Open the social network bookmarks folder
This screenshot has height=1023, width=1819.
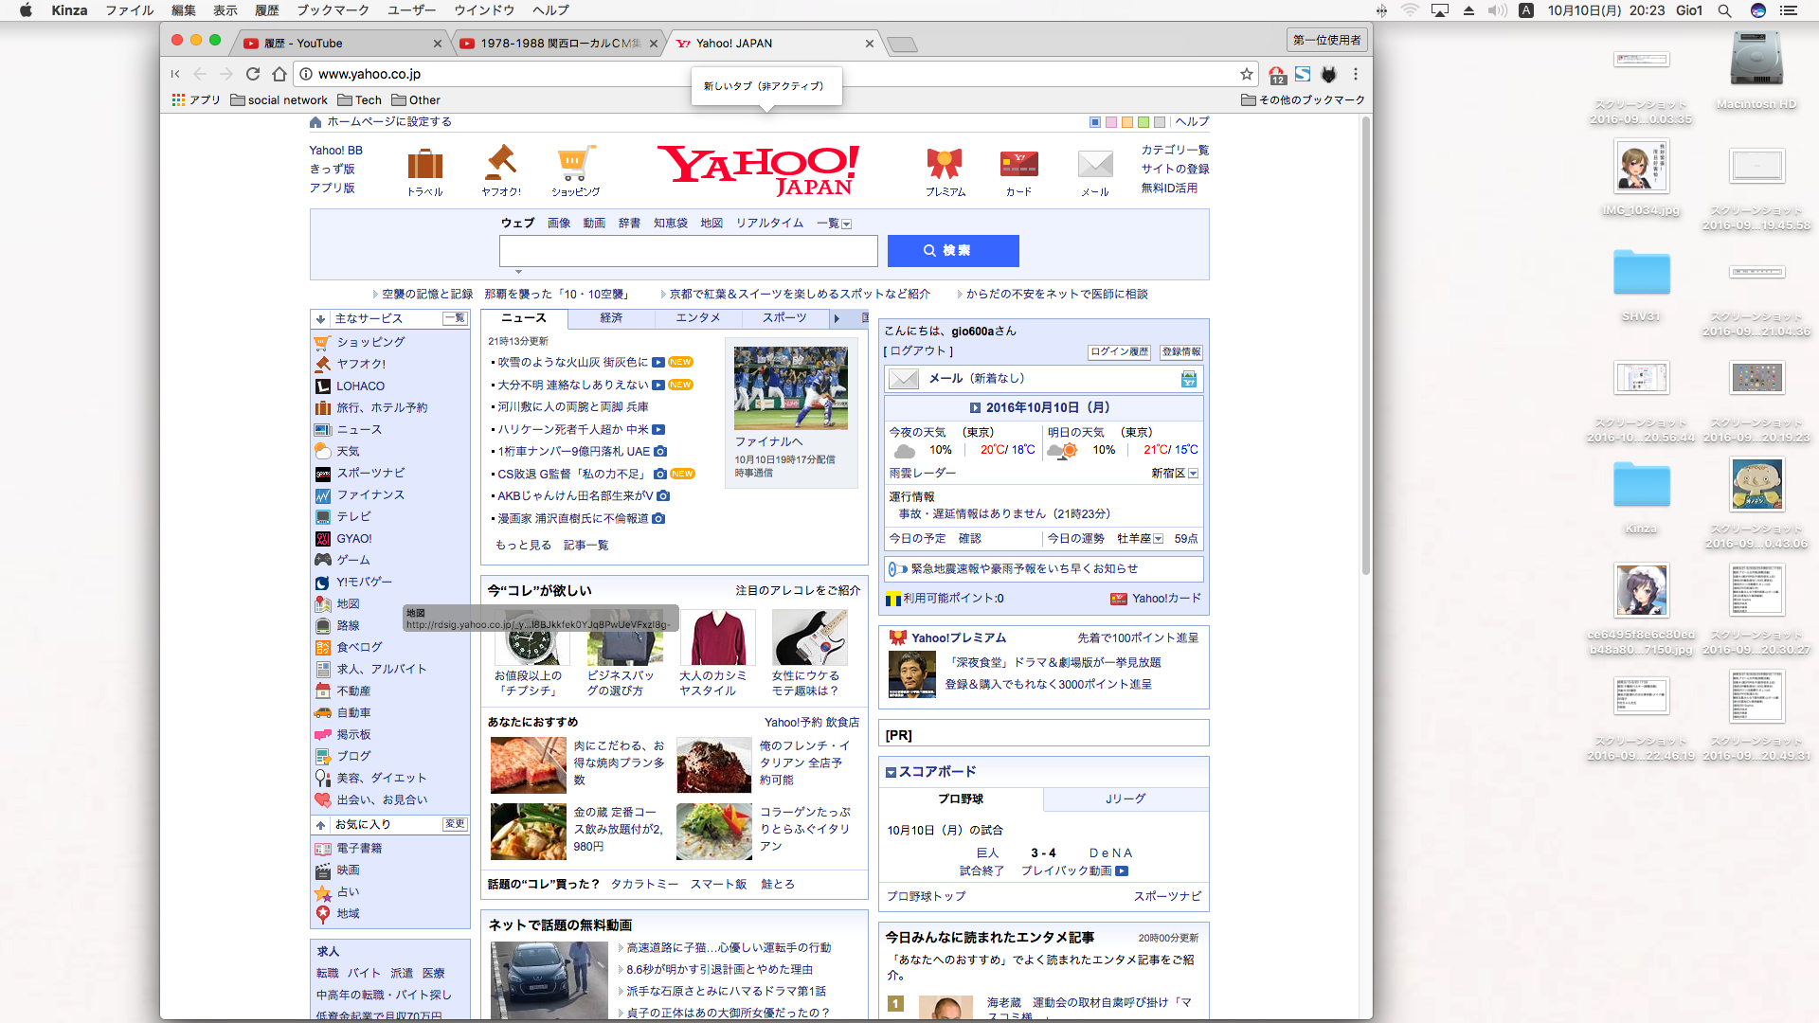point(279,99)
